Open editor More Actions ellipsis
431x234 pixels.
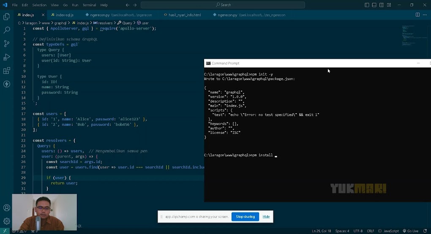coord(425,15)
